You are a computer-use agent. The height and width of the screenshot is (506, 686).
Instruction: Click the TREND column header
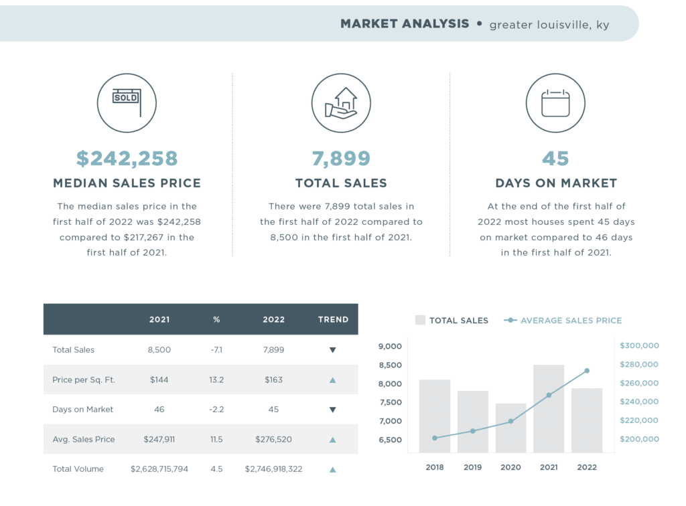coord(333,319)
